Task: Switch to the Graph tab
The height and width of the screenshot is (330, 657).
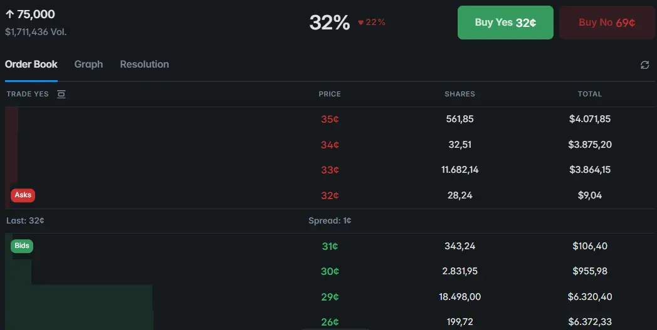Action: (x=88, y=64)
